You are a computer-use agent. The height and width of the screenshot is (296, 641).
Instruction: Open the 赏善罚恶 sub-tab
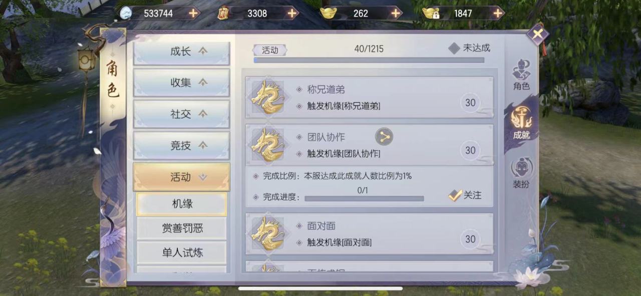click(181, 228)
